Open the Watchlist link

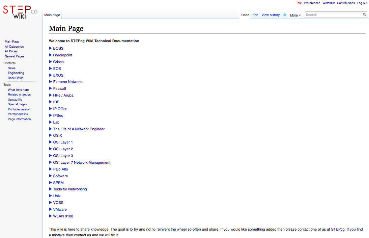point(329,3)
